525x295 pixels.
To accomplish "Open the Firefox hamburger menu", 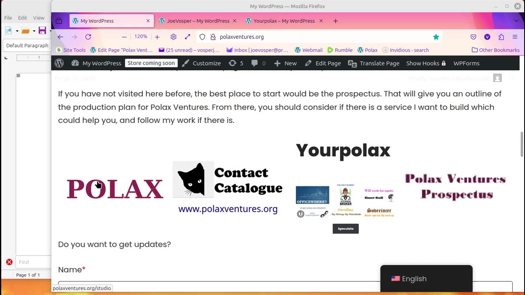I will tap(515, 37).
